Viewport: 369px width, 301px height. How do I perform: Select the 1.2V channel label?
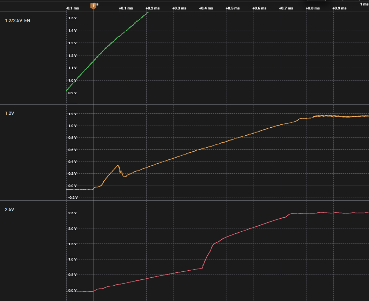coord(9,113)
